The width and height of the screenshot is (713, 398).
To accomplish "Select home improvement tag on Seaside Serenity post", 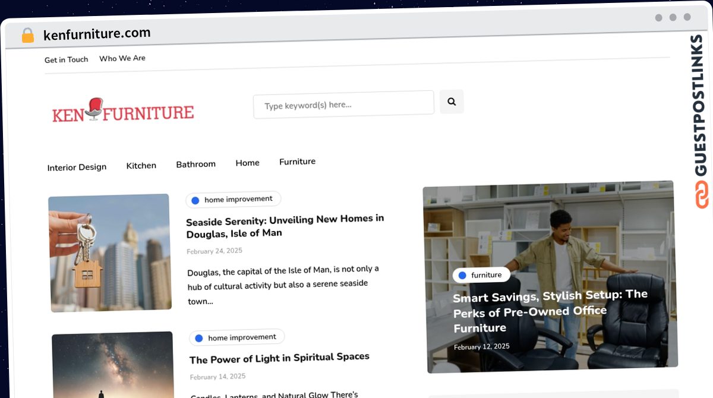I will pos(233,200).
